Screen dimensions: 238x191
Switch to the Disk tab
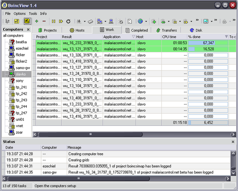pos(196,30)
